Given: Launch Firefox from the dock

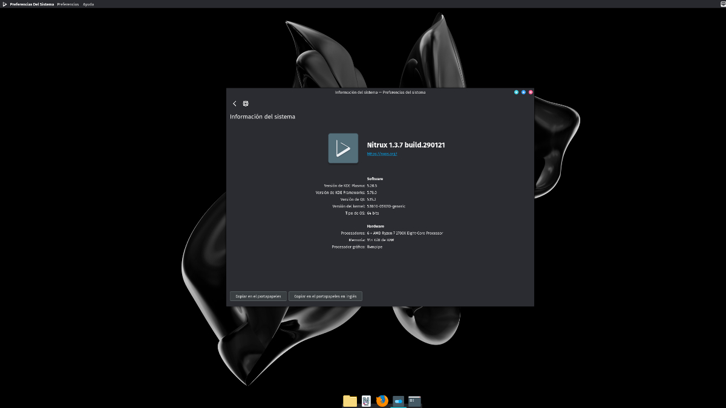Looking at the screenshot, I should 382,401.
